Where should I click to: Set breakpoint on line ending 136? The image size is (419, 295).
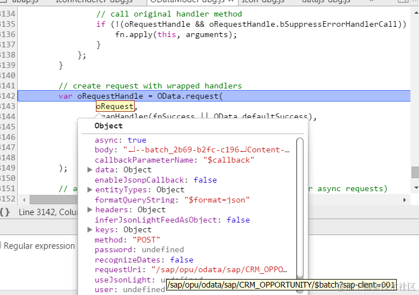[x=8, y=34]
